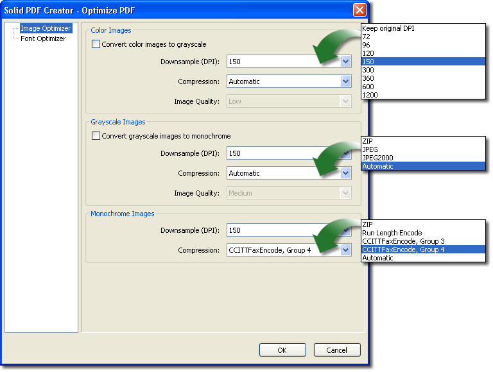Select Font Optimizer in the tree
This screenshot has height=372, width=493.
tap(43, 38)
